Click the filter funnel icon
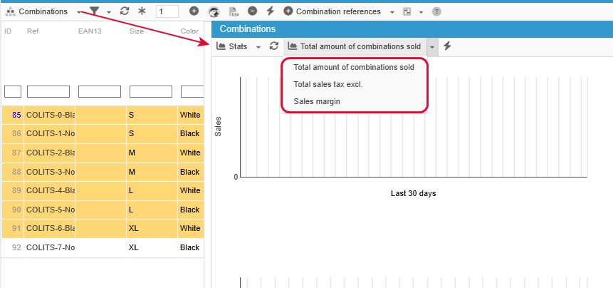 tap(94, 11)
